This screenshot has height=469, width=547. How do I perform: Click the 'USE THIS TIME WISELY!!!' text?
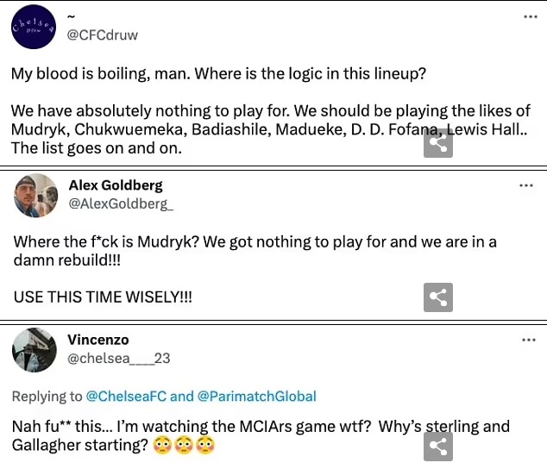103,297
